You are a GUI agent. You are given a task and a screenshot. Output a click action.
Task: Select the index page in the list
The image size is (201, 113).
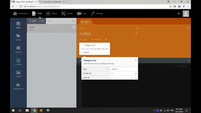(52, 28)
